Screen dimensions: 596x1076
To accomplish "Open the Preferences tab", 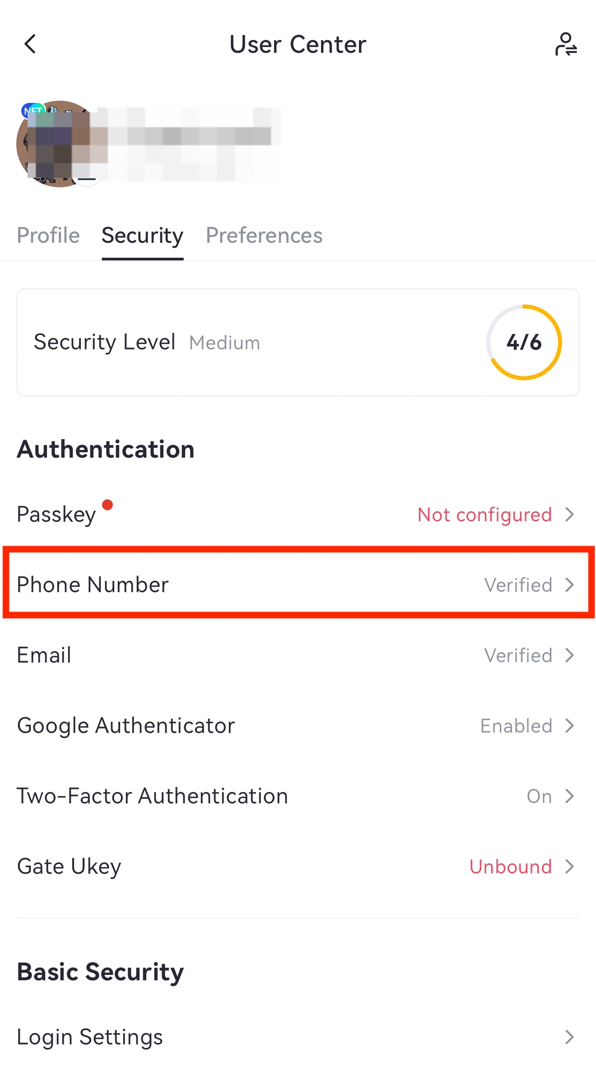I will (x=264, y=235).
